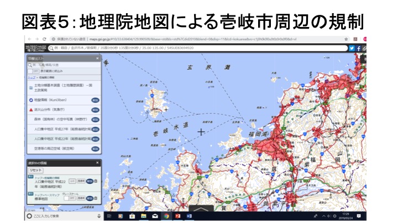398x223 pixels.
Task: Open 解説 for the 標準地図 layer
Action: pos(90,198)
